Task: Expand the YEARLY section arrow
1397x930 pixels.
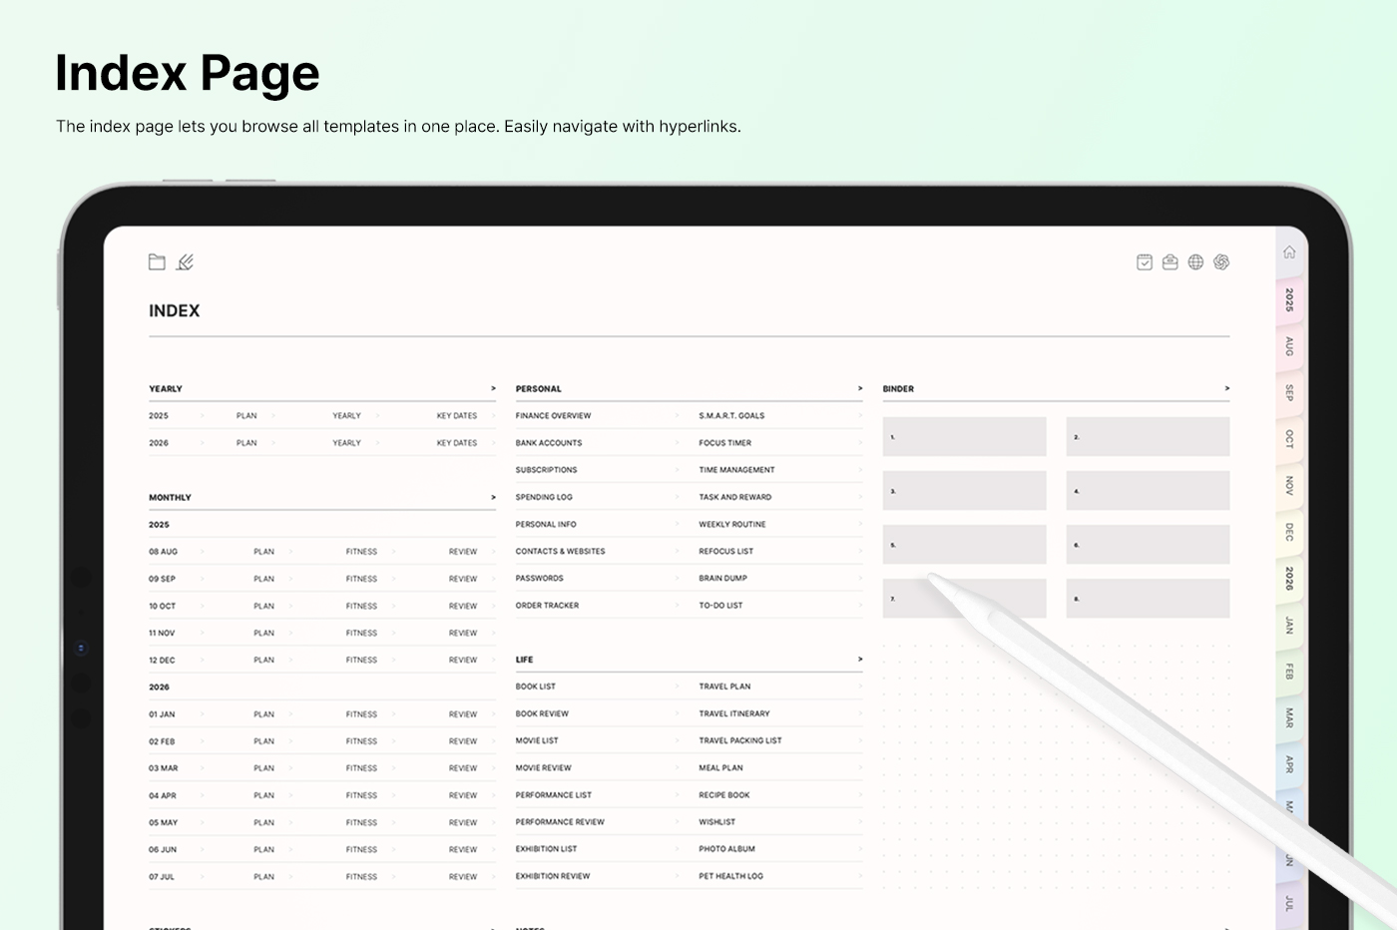Action: click(x=493, y=389)
